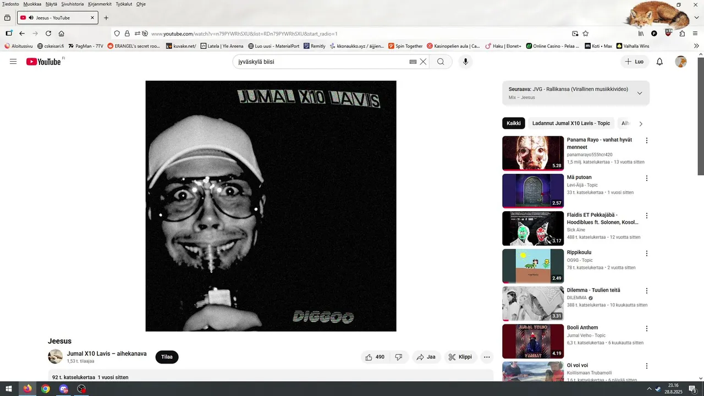Start voice search with microphone icon

[465, 62]
